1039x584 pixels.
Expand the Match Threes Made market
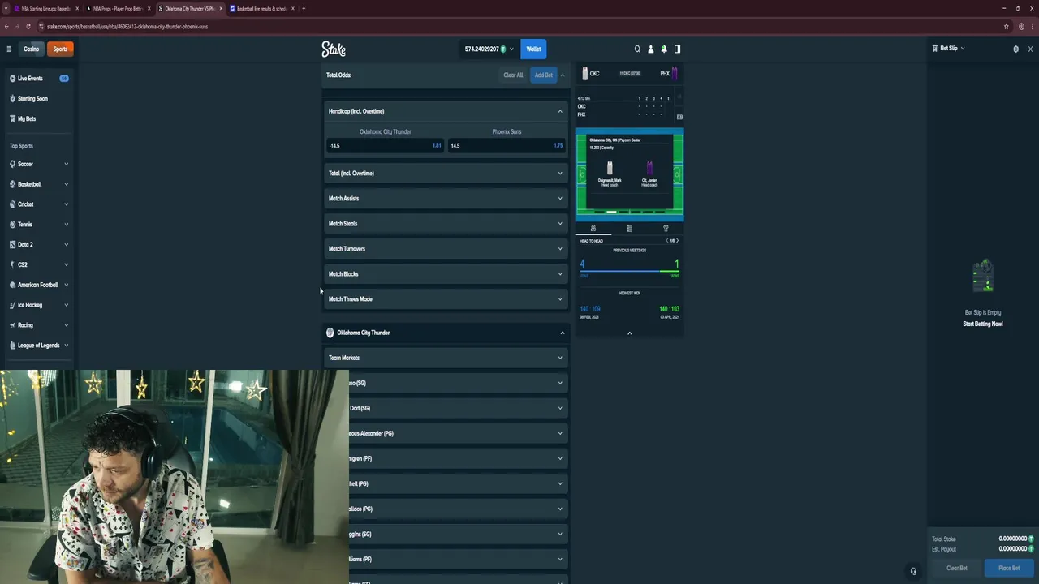click(x=446, y=298)
